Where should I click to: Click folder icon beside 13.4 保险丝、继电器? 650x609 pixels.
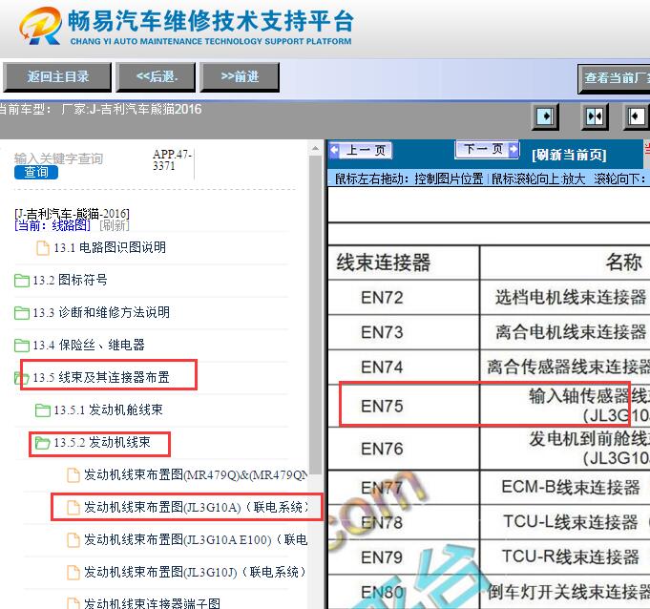tap(22, 345)
